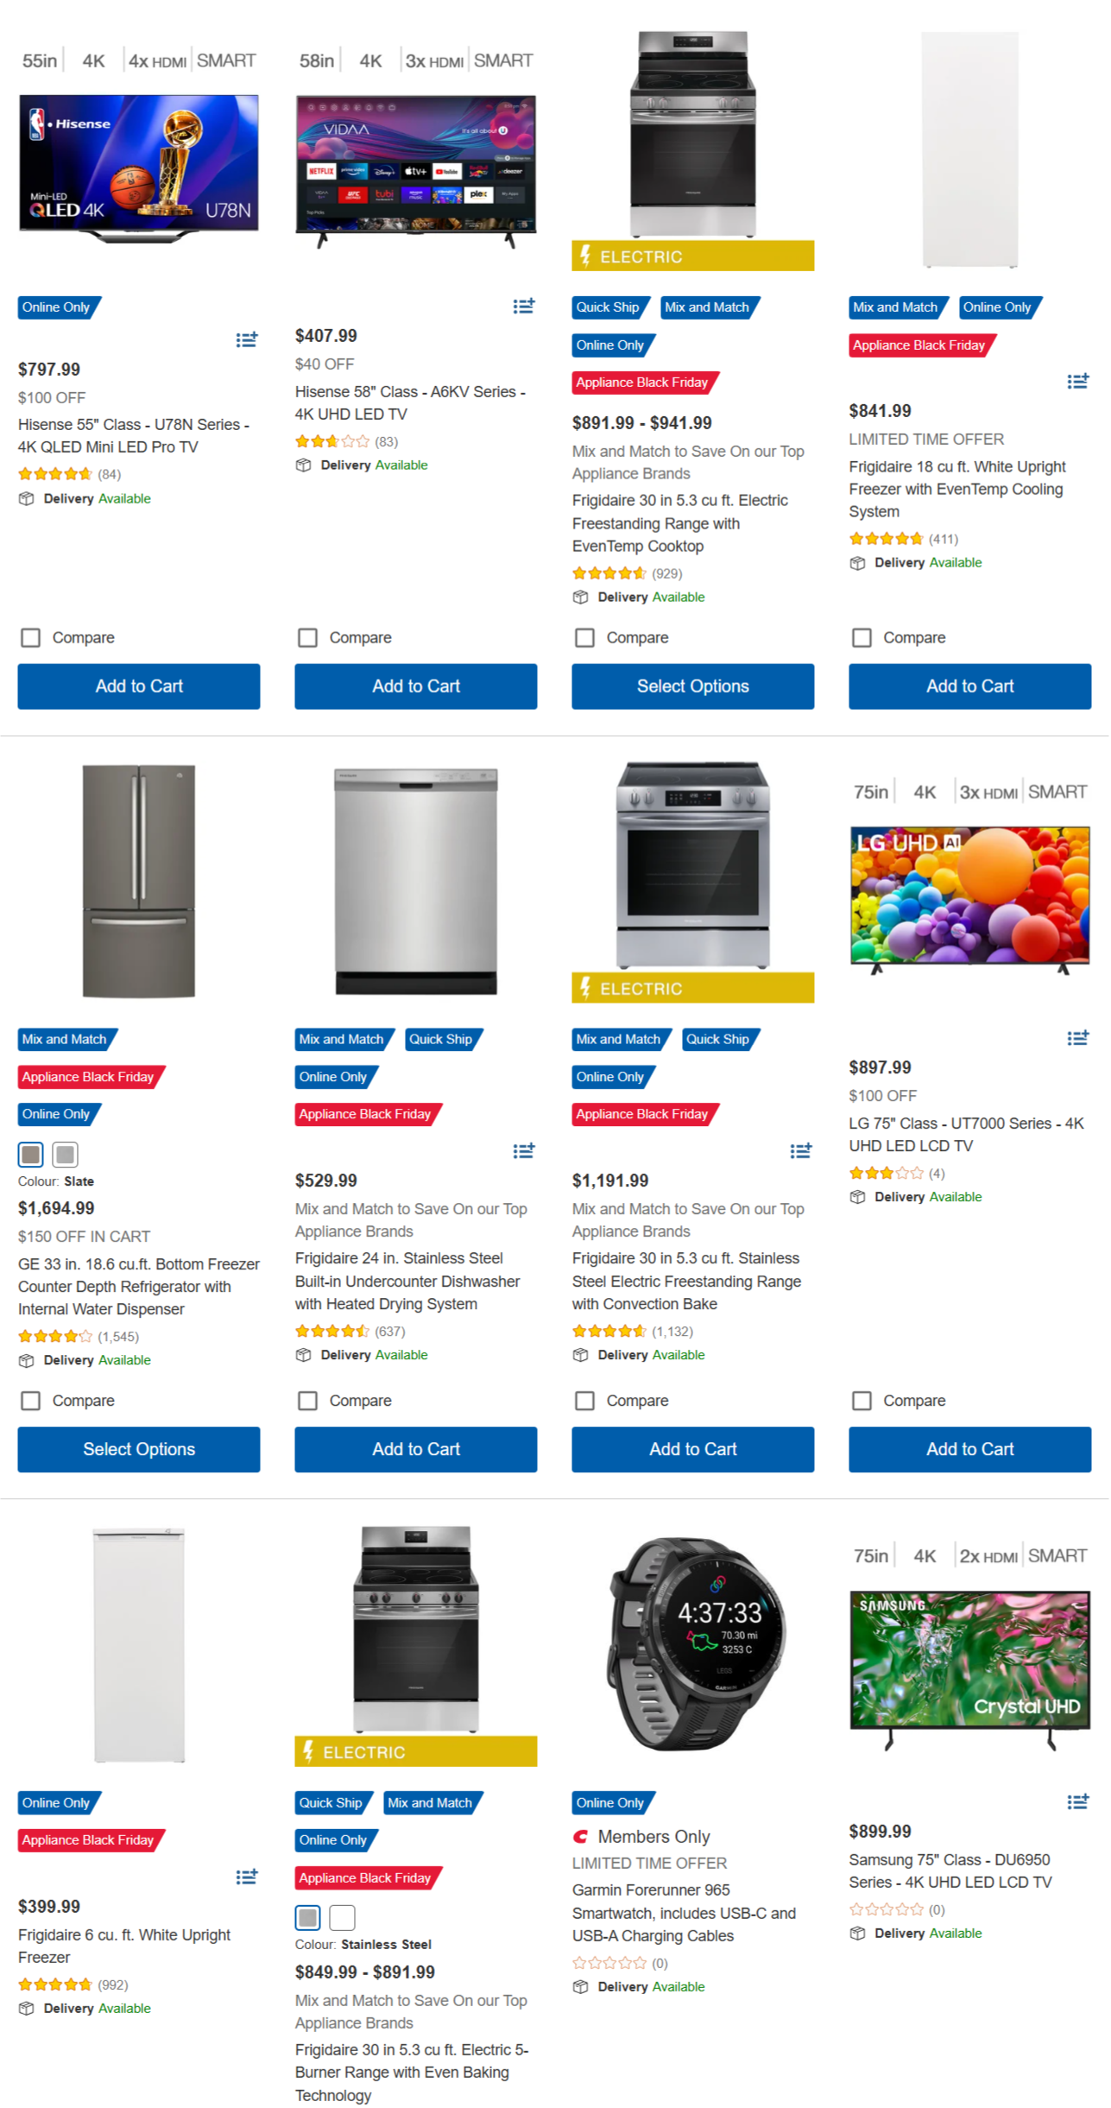
Task: Open the Samsung 75" DU6950 Series TV link
Action: tap(950, 1871)
